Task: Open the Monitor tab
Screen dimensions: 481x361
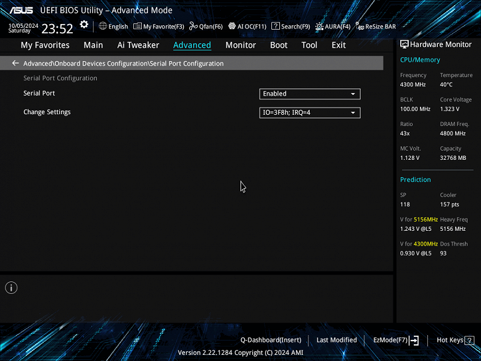Action: click(x=240, y=45)
